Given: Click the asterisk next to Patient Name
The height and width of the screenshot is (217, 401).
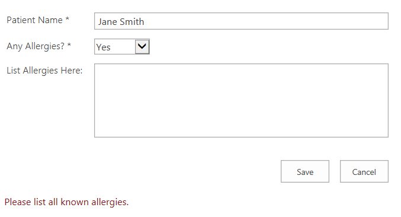Looking at the screenshot, I should pyautogui.click(x=68, y=19).
